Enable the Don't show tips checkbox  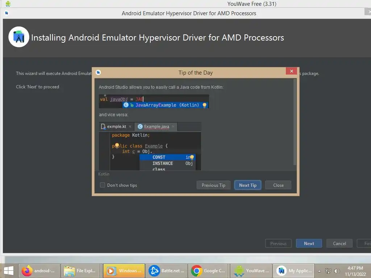tap(103, 185)
